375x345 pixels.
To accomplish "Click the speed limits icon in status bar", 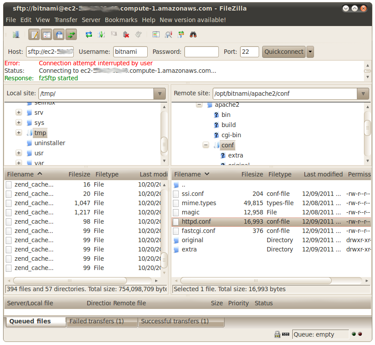I will coord(286,334).
